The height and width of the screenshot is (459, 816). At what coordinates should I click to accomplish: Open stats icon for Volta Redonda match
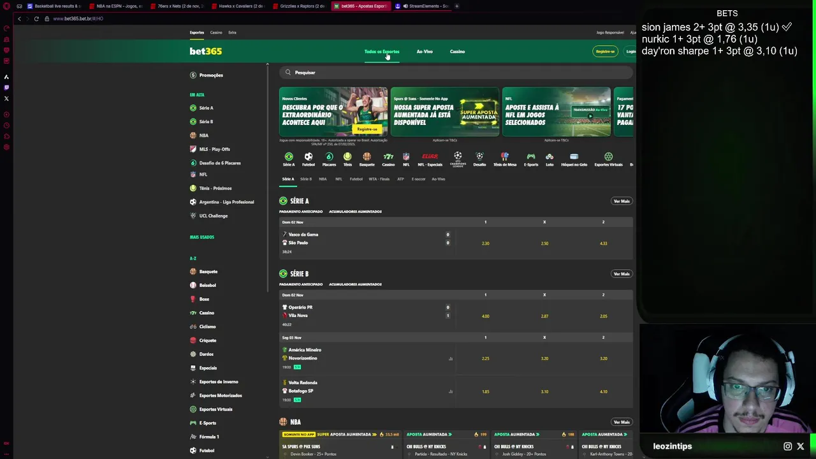point(451,392)
